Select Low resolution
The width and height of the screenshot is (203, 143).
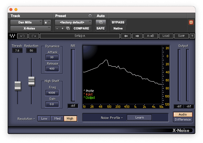click(x=44, y=119)
